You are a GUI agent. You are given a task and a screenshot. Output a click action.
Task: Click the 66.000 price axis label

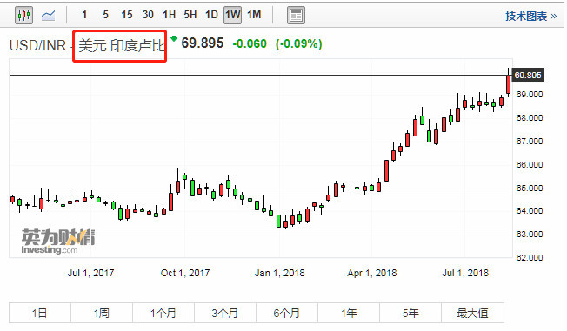pyautogui.click(x=530, y=165)
